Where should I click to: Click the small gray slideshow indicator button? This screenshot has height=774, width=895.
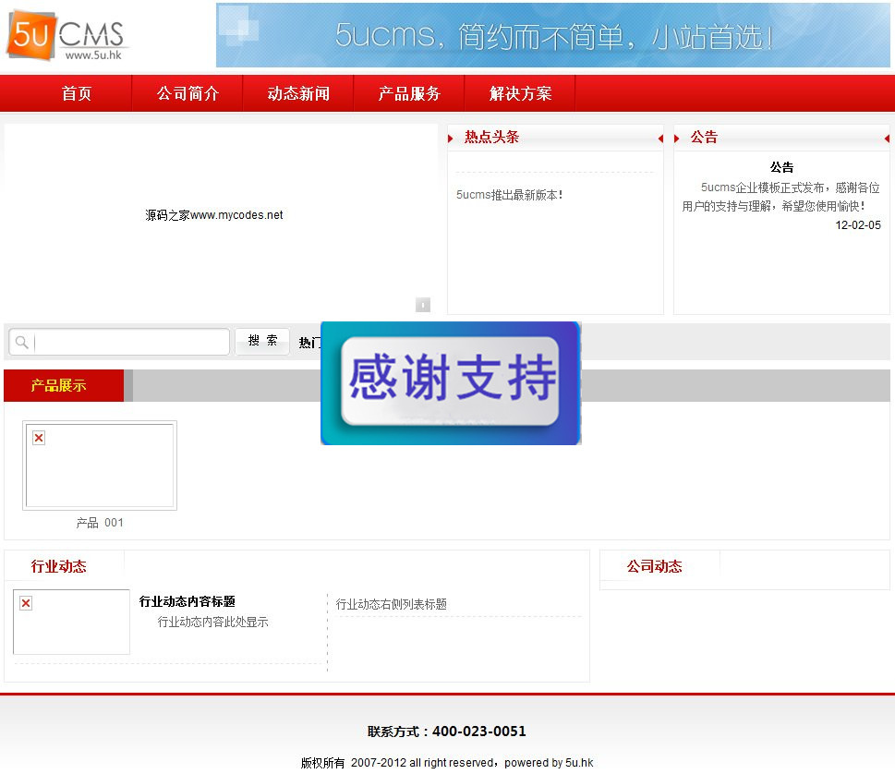pos(423,305)
